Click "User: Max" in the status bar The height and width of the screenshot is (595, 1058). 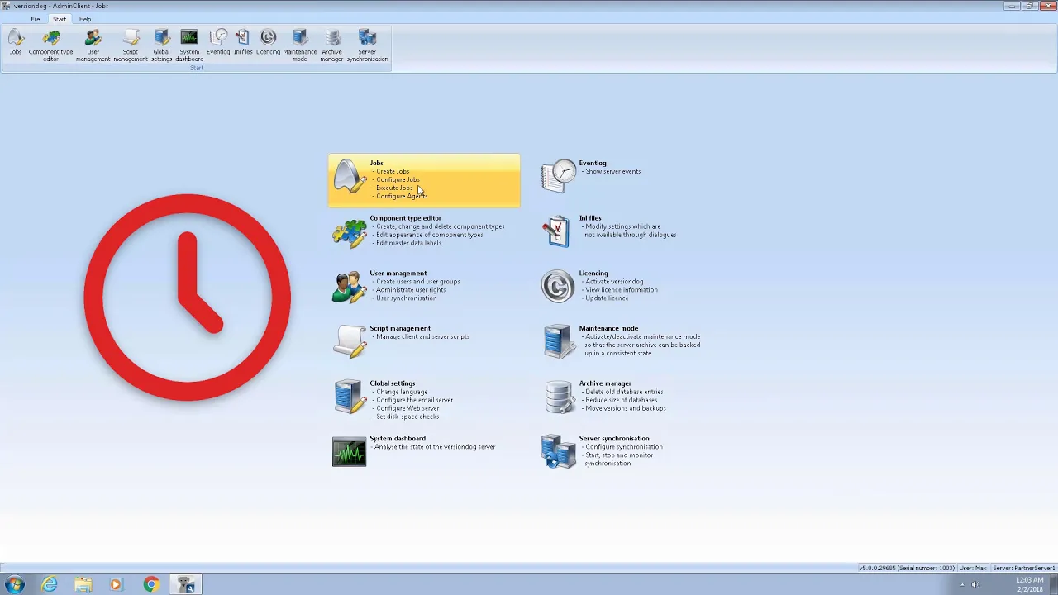972,569
